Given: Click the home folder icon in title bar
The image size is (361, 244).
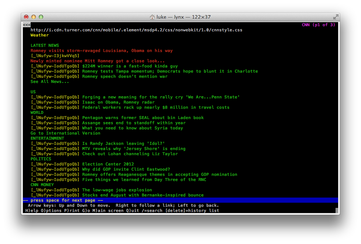Looking at the screenshot, I should (152, 17).
